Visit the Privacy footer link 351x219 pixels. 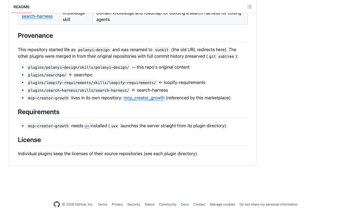[117, 204]
